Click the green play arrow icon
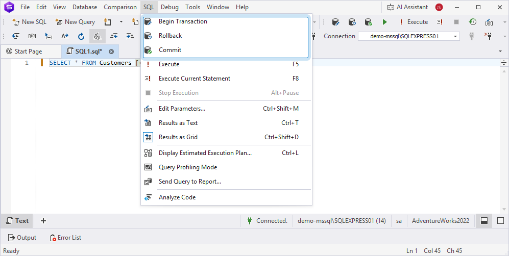The image size is (509, 256). [x=384, y=22]
